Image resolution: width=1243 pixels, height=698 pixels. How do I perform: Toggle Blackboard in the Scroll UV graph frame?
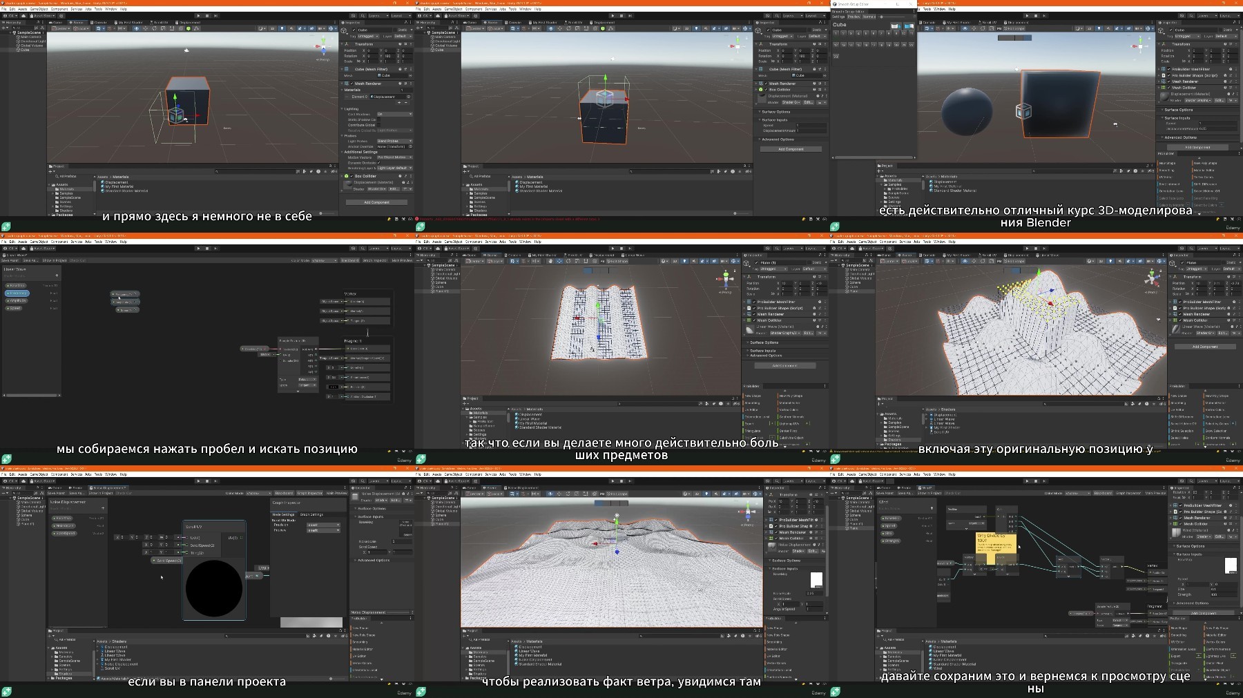click(x=284, y=493)
